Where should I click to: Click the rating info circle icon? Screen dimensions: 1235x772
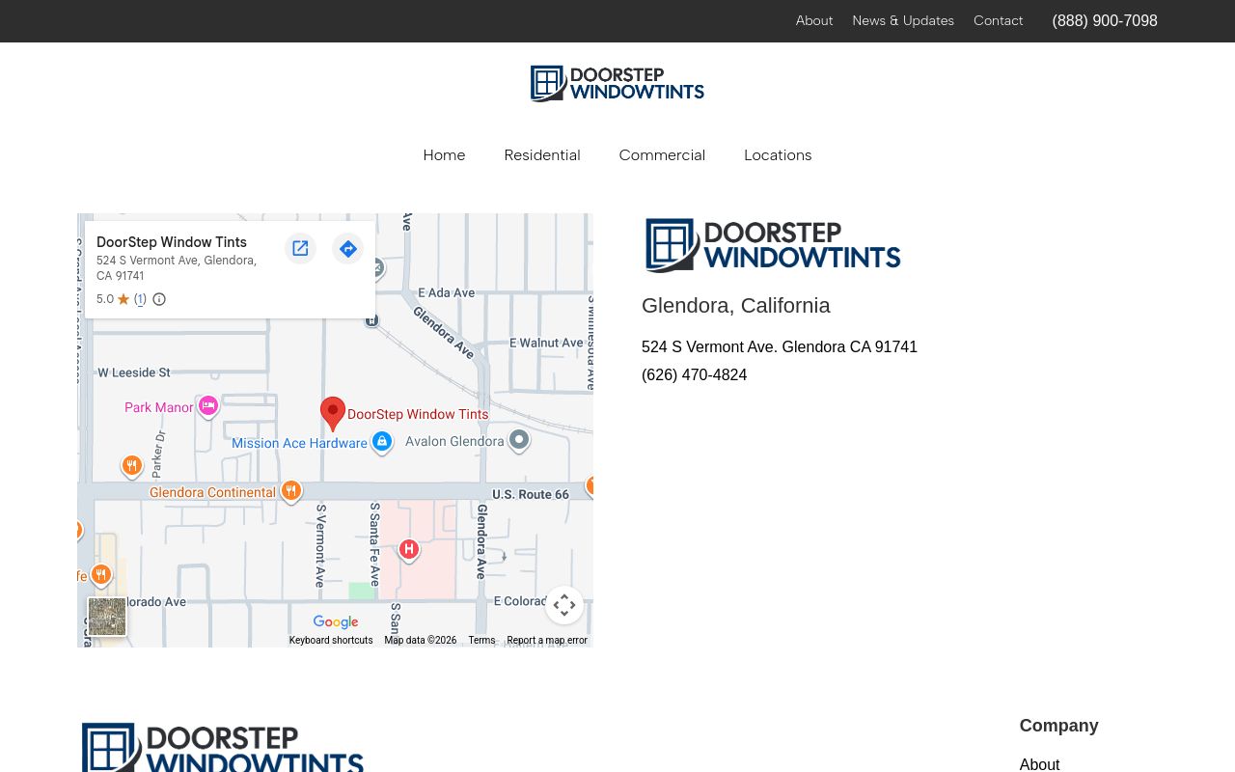159,299
